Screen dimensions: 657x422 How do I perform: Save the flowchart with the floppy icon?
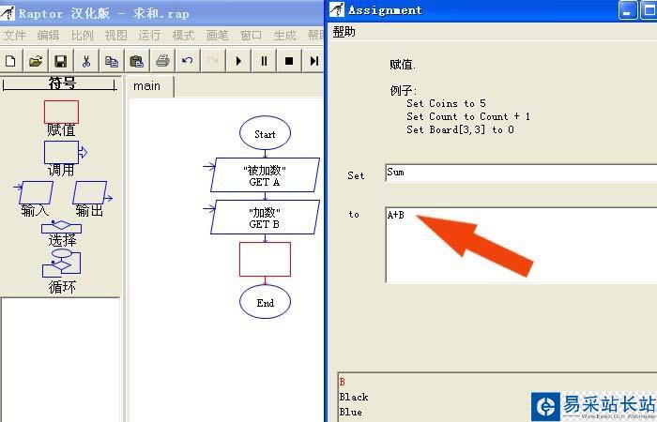click(x=61, y=61)
